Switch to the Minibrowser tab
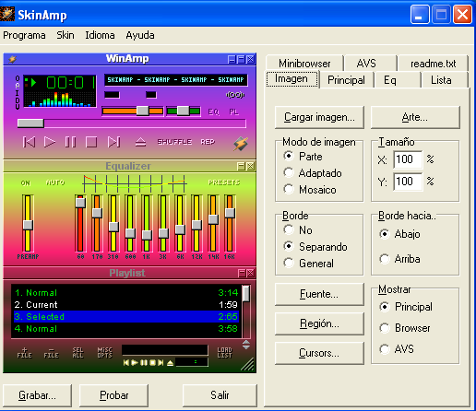The width and height of the screenshot is (476, 411). tap(304, 64)
